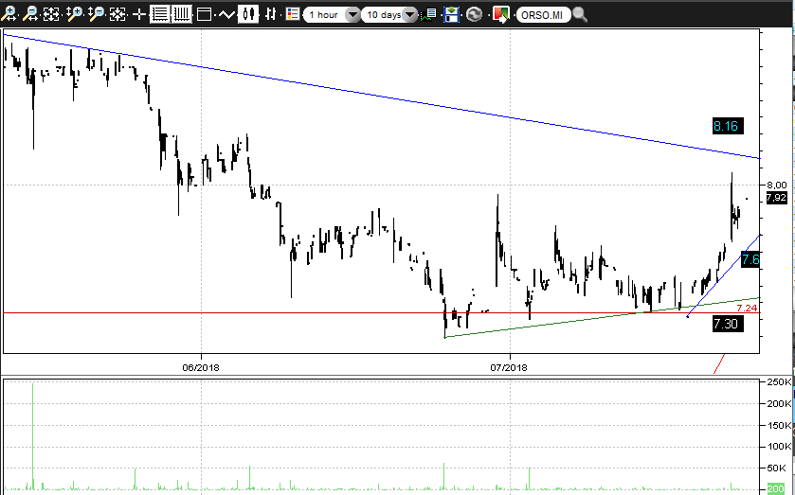Click the ORSO.MI symbol input field
Viewport: 795px width, 495px height.
[543, 15]
